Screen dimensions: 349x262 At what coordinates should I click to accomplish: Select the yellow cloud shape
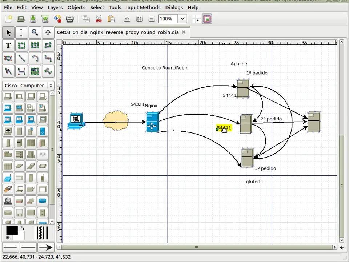tap(116, 120)
